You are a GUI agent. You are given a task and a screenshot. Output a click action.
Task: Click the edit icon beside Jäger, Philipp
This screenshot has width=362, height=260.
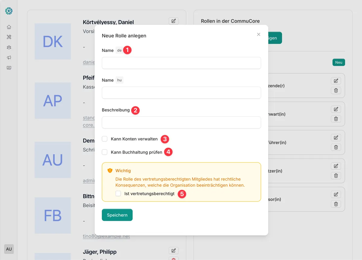point(173,250)
